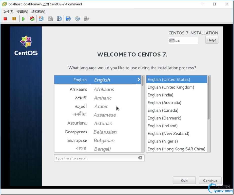
Task: Open the 文件(F) menu
Action: (x=8, y=12)
